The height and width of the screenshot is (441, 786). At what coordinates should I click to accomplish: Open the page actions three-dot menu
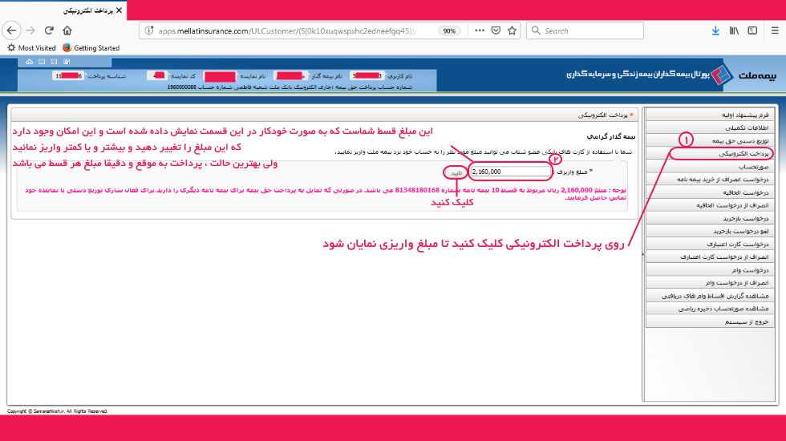[x=479, y=30]
